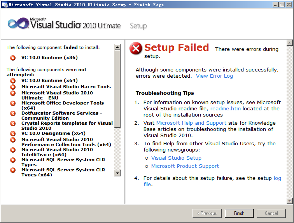Click error icon for Dotfuscator Software Services
The height and width of the screenshot is (223, 294).
pyautogui.click(x=13, y=113)
